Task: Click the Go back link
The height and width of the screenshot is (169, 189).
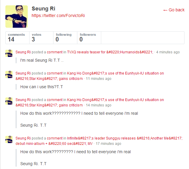Action: (x=174, y=10)
